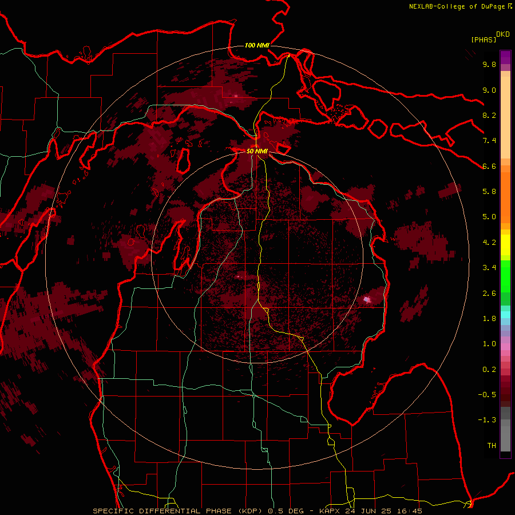Click the 100 NMI range ring label
Viewport: 515px width, 515px height.
coord(257,45)
